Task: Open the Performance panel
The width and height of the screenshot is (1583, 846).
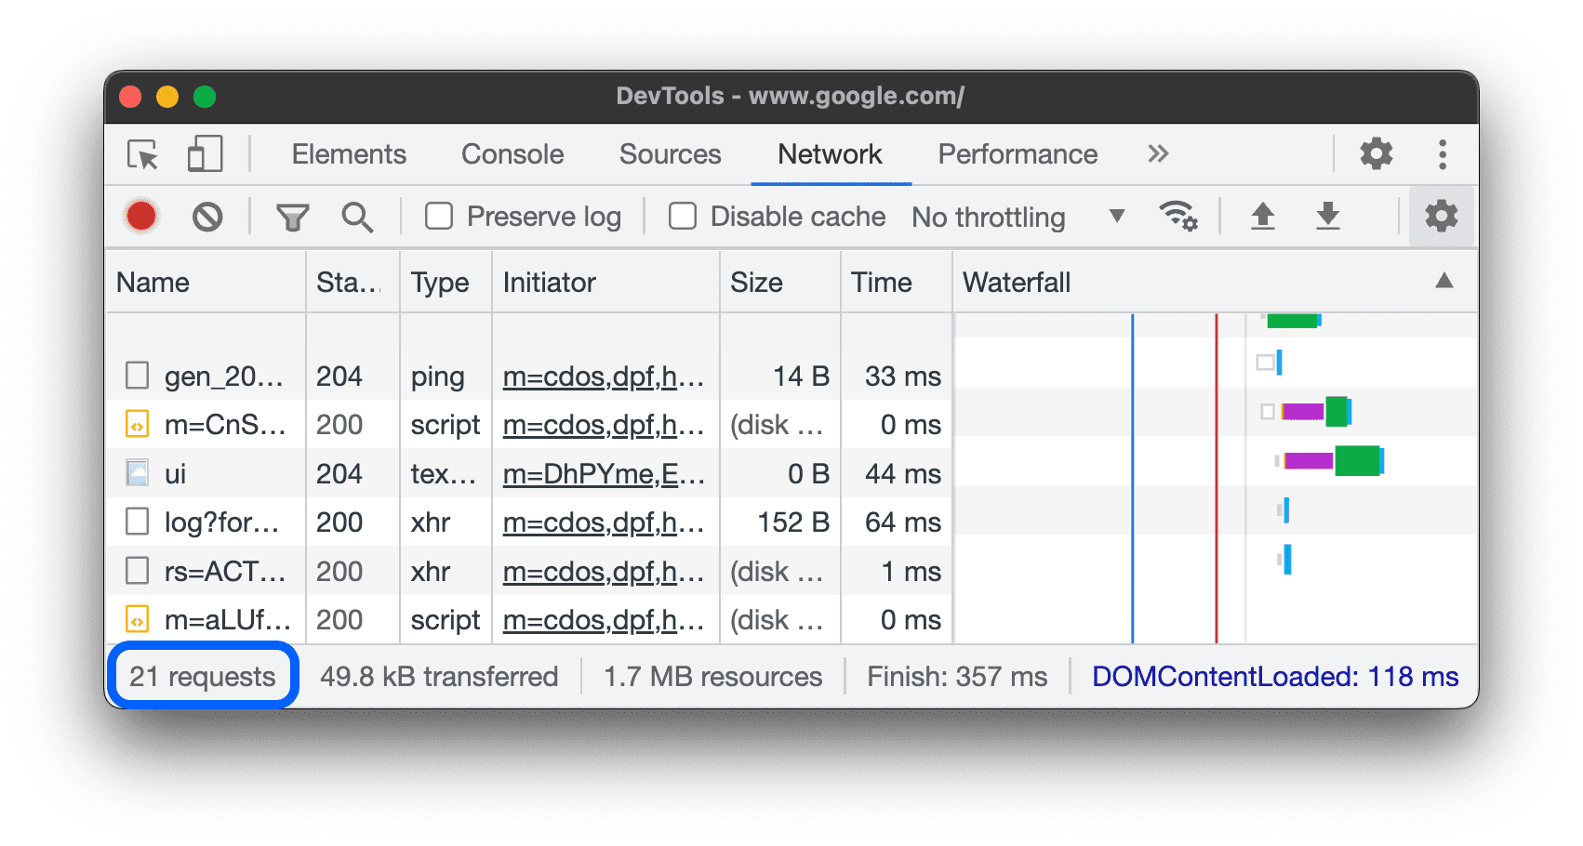Action: (1018, 154)
